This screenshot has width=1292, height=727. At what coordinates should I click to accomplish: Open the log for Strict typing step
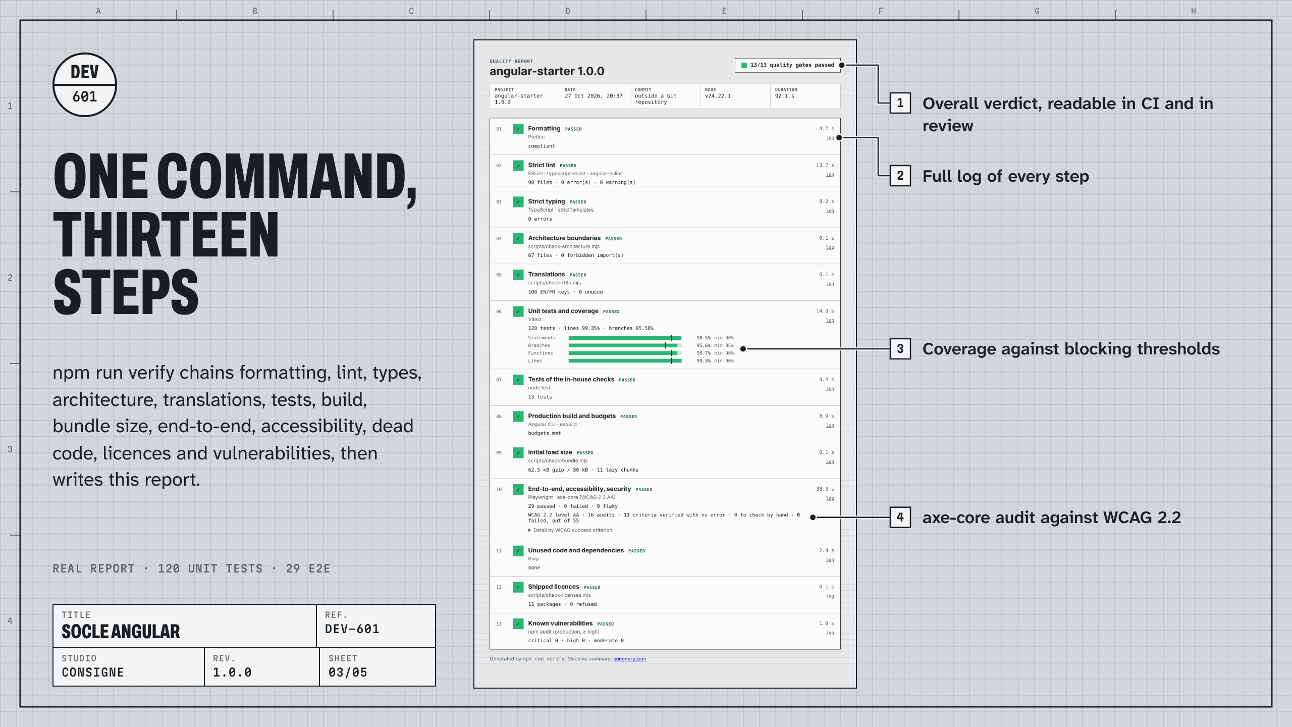coord(830,211)
